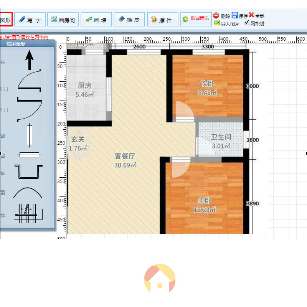
Task: Pick the 橡皮 eraser tool
Action: [x=129, y=20]
